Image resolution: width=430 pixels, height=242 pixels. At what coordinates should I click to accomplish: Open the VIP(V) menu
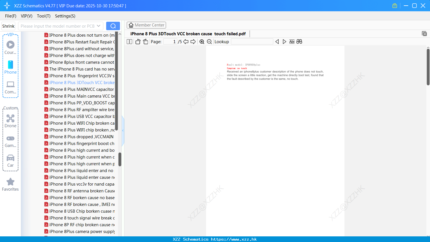point(27,16)
